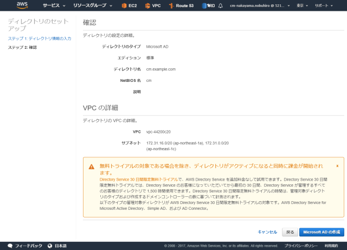This screenshot has width=347, height=250.
Task: Click the feedback speech bubble icon
Action: tap(10, 246)
